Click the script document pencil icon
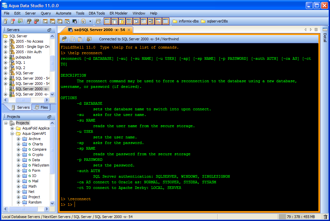This screenshot has width=330, height=221. tap(83, 21)
